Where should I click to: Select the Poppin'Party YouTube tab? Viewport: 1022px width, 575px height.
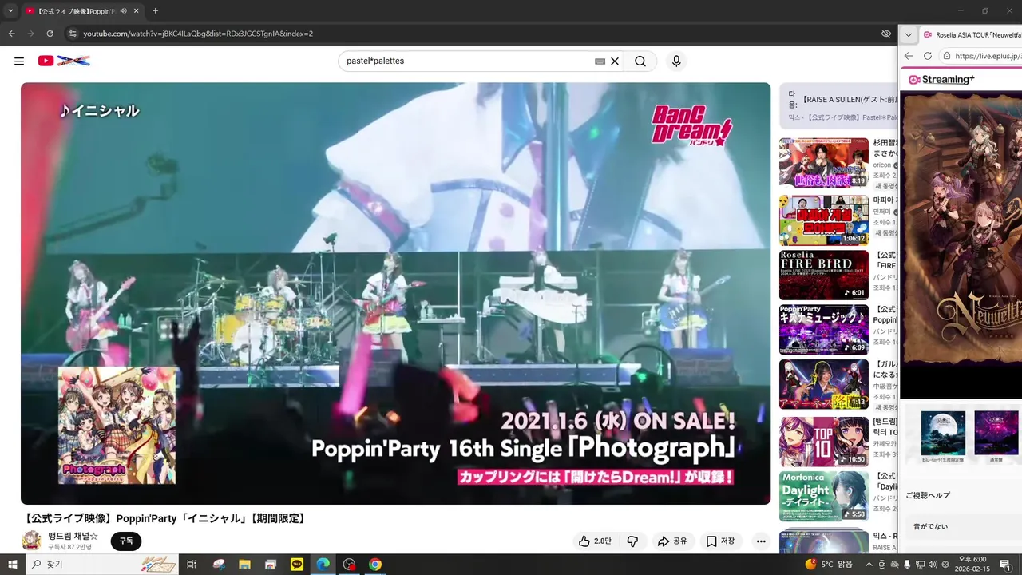[83, 11]
